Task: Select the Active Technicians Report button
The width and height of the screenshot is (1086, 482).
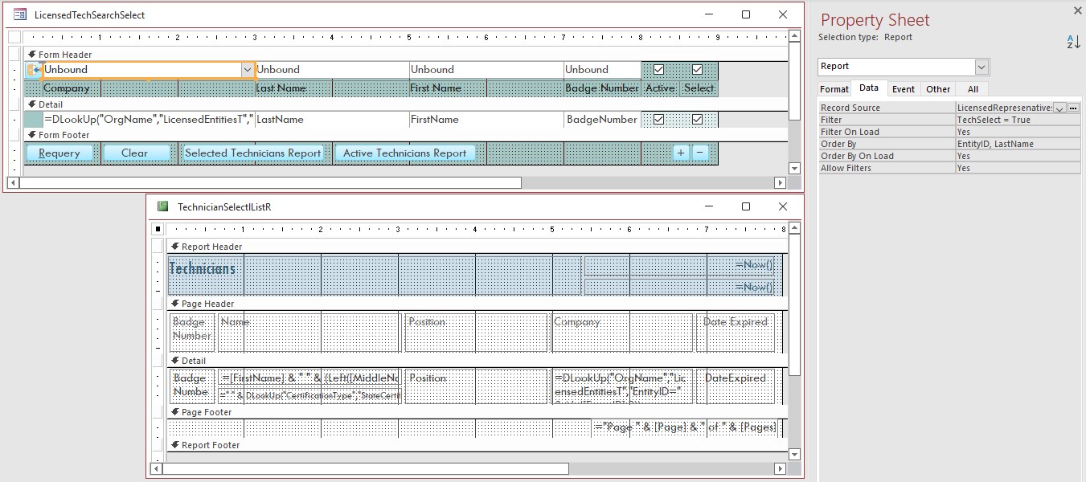Action: coord(404,153)
